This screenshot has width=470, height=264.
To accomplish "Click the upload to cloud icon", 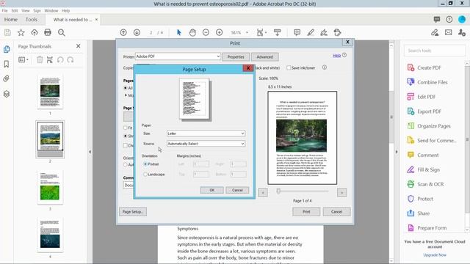I will [35, 32].
